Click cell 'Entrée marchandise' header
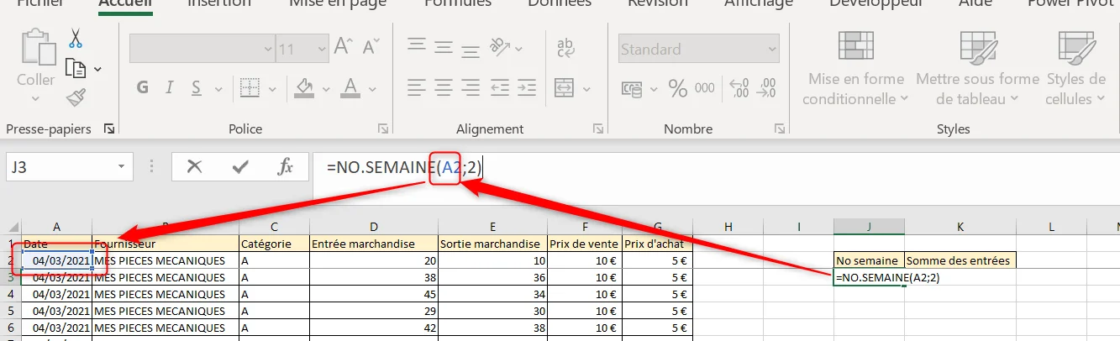 tap(373, 244)
